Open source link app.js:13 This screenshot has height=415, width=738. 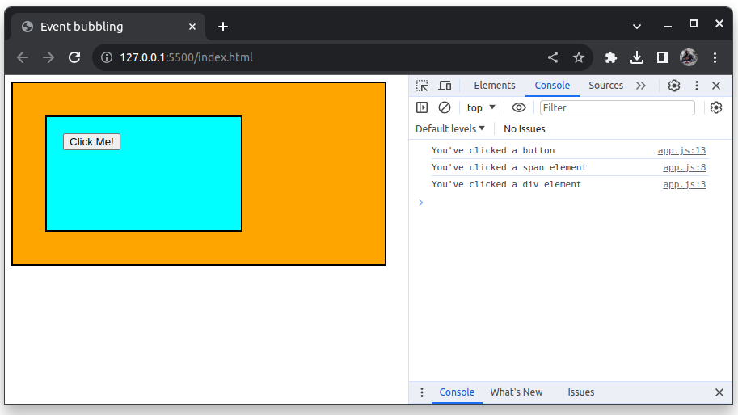[x=681, y=150]
